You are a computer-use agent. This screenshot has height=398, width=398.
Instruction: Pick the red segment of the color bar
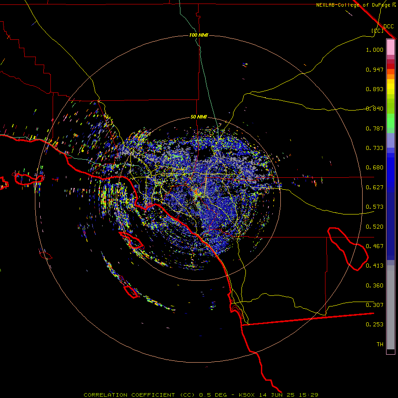(390, 66)
